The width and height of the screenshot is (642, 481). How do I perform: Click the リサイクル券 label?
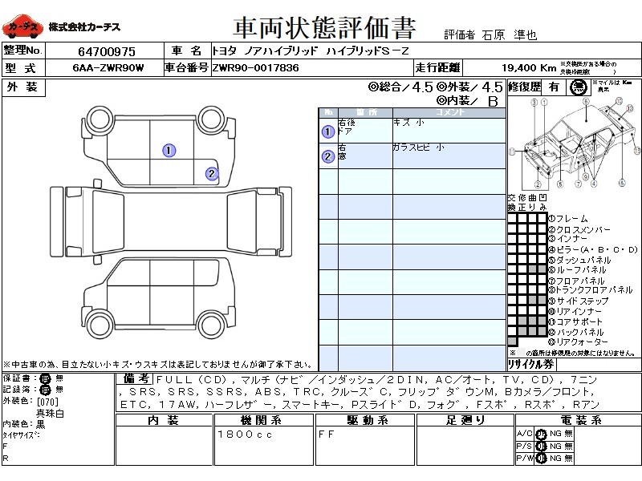coord(530,364)
